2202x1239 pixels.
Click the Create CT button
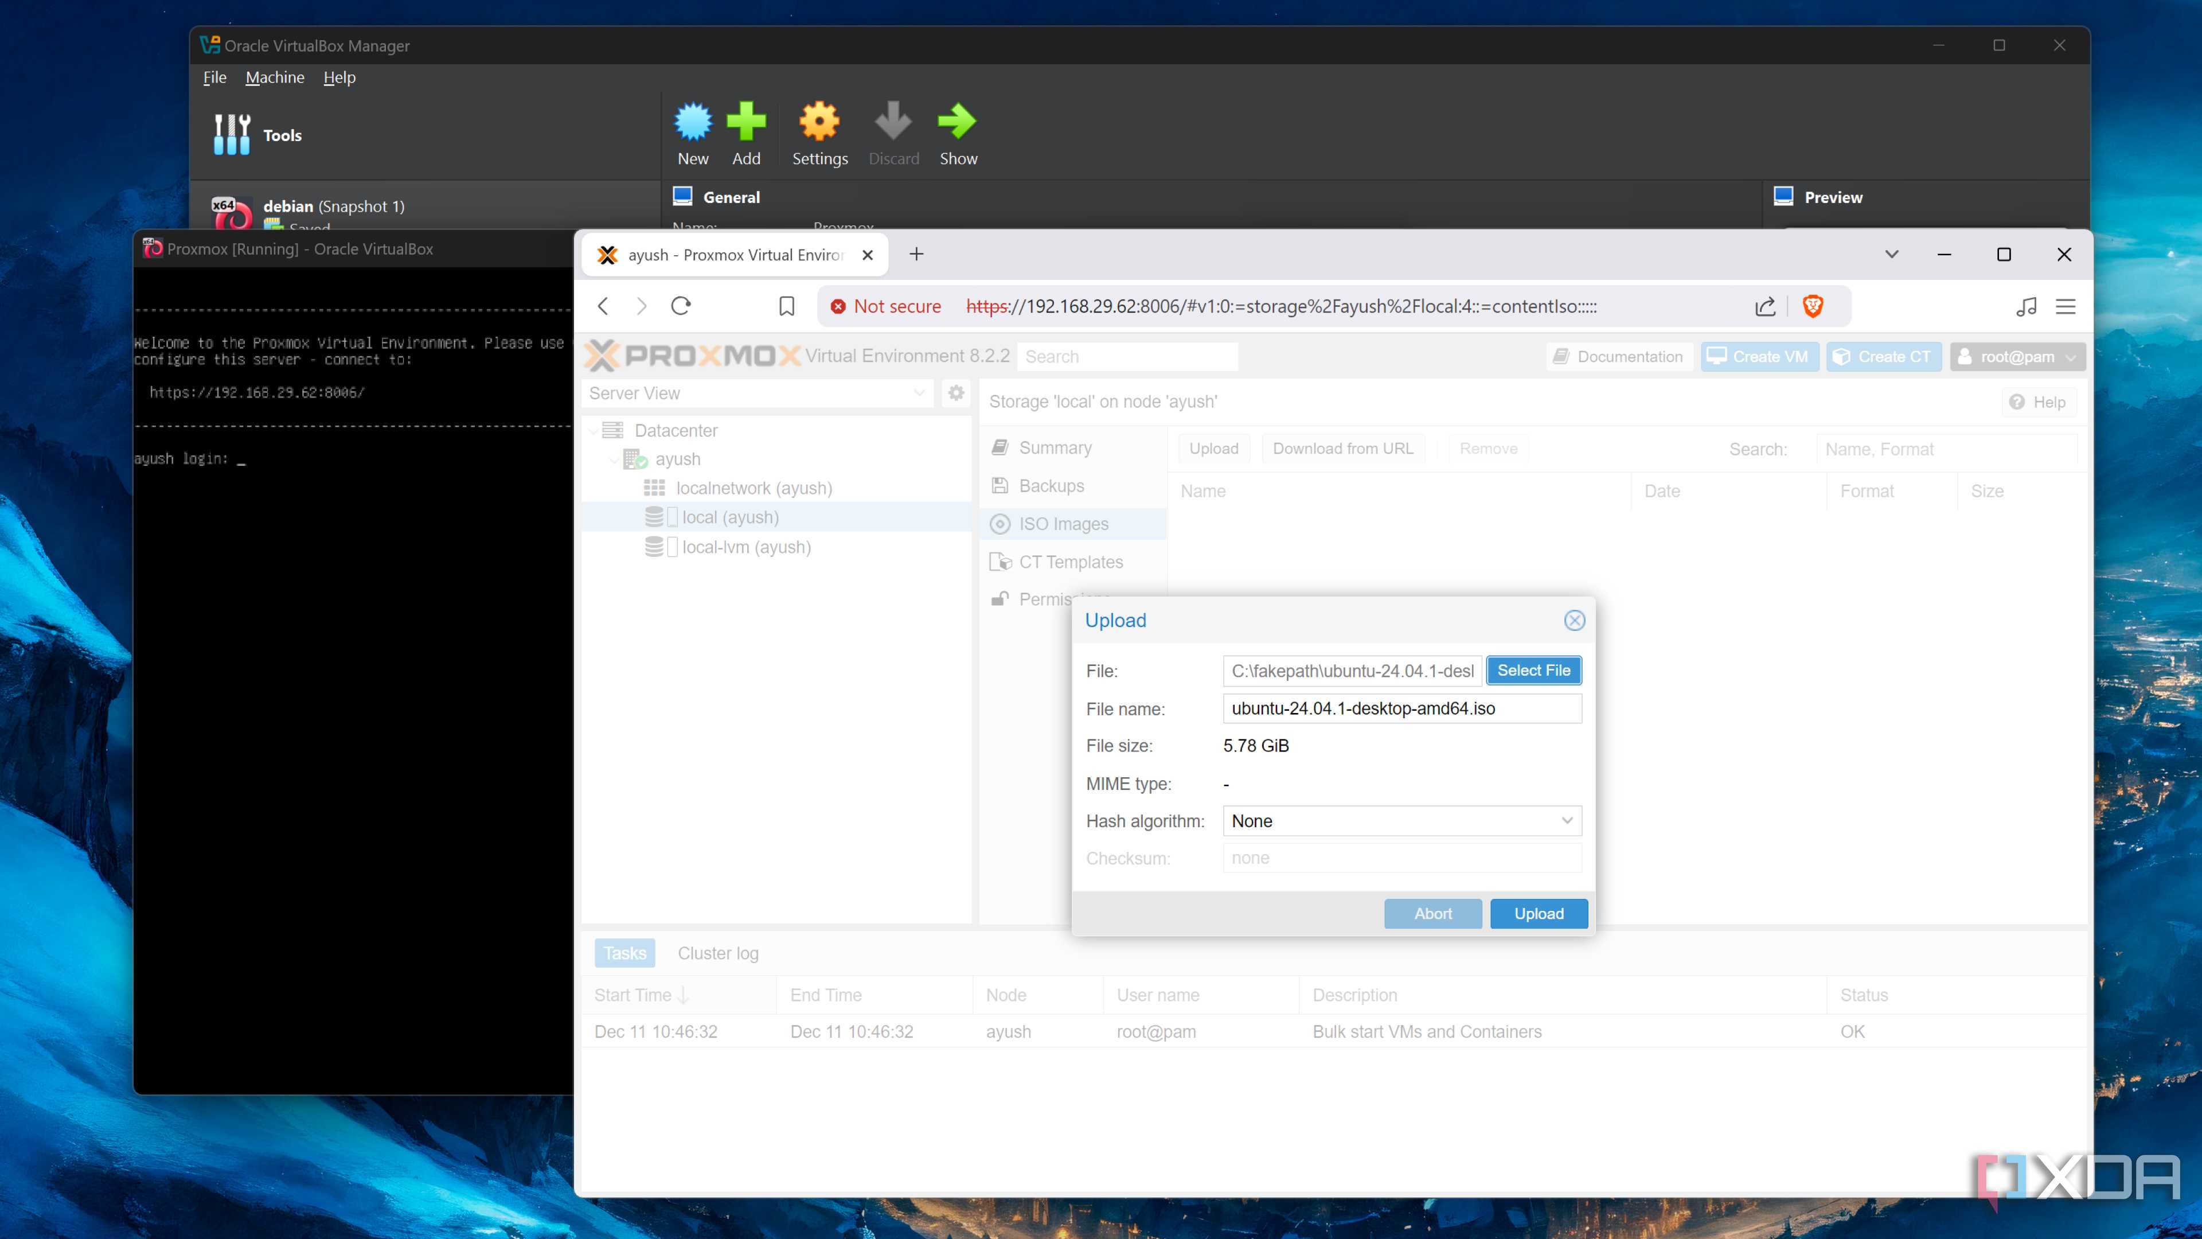(x=1883, y=357)
